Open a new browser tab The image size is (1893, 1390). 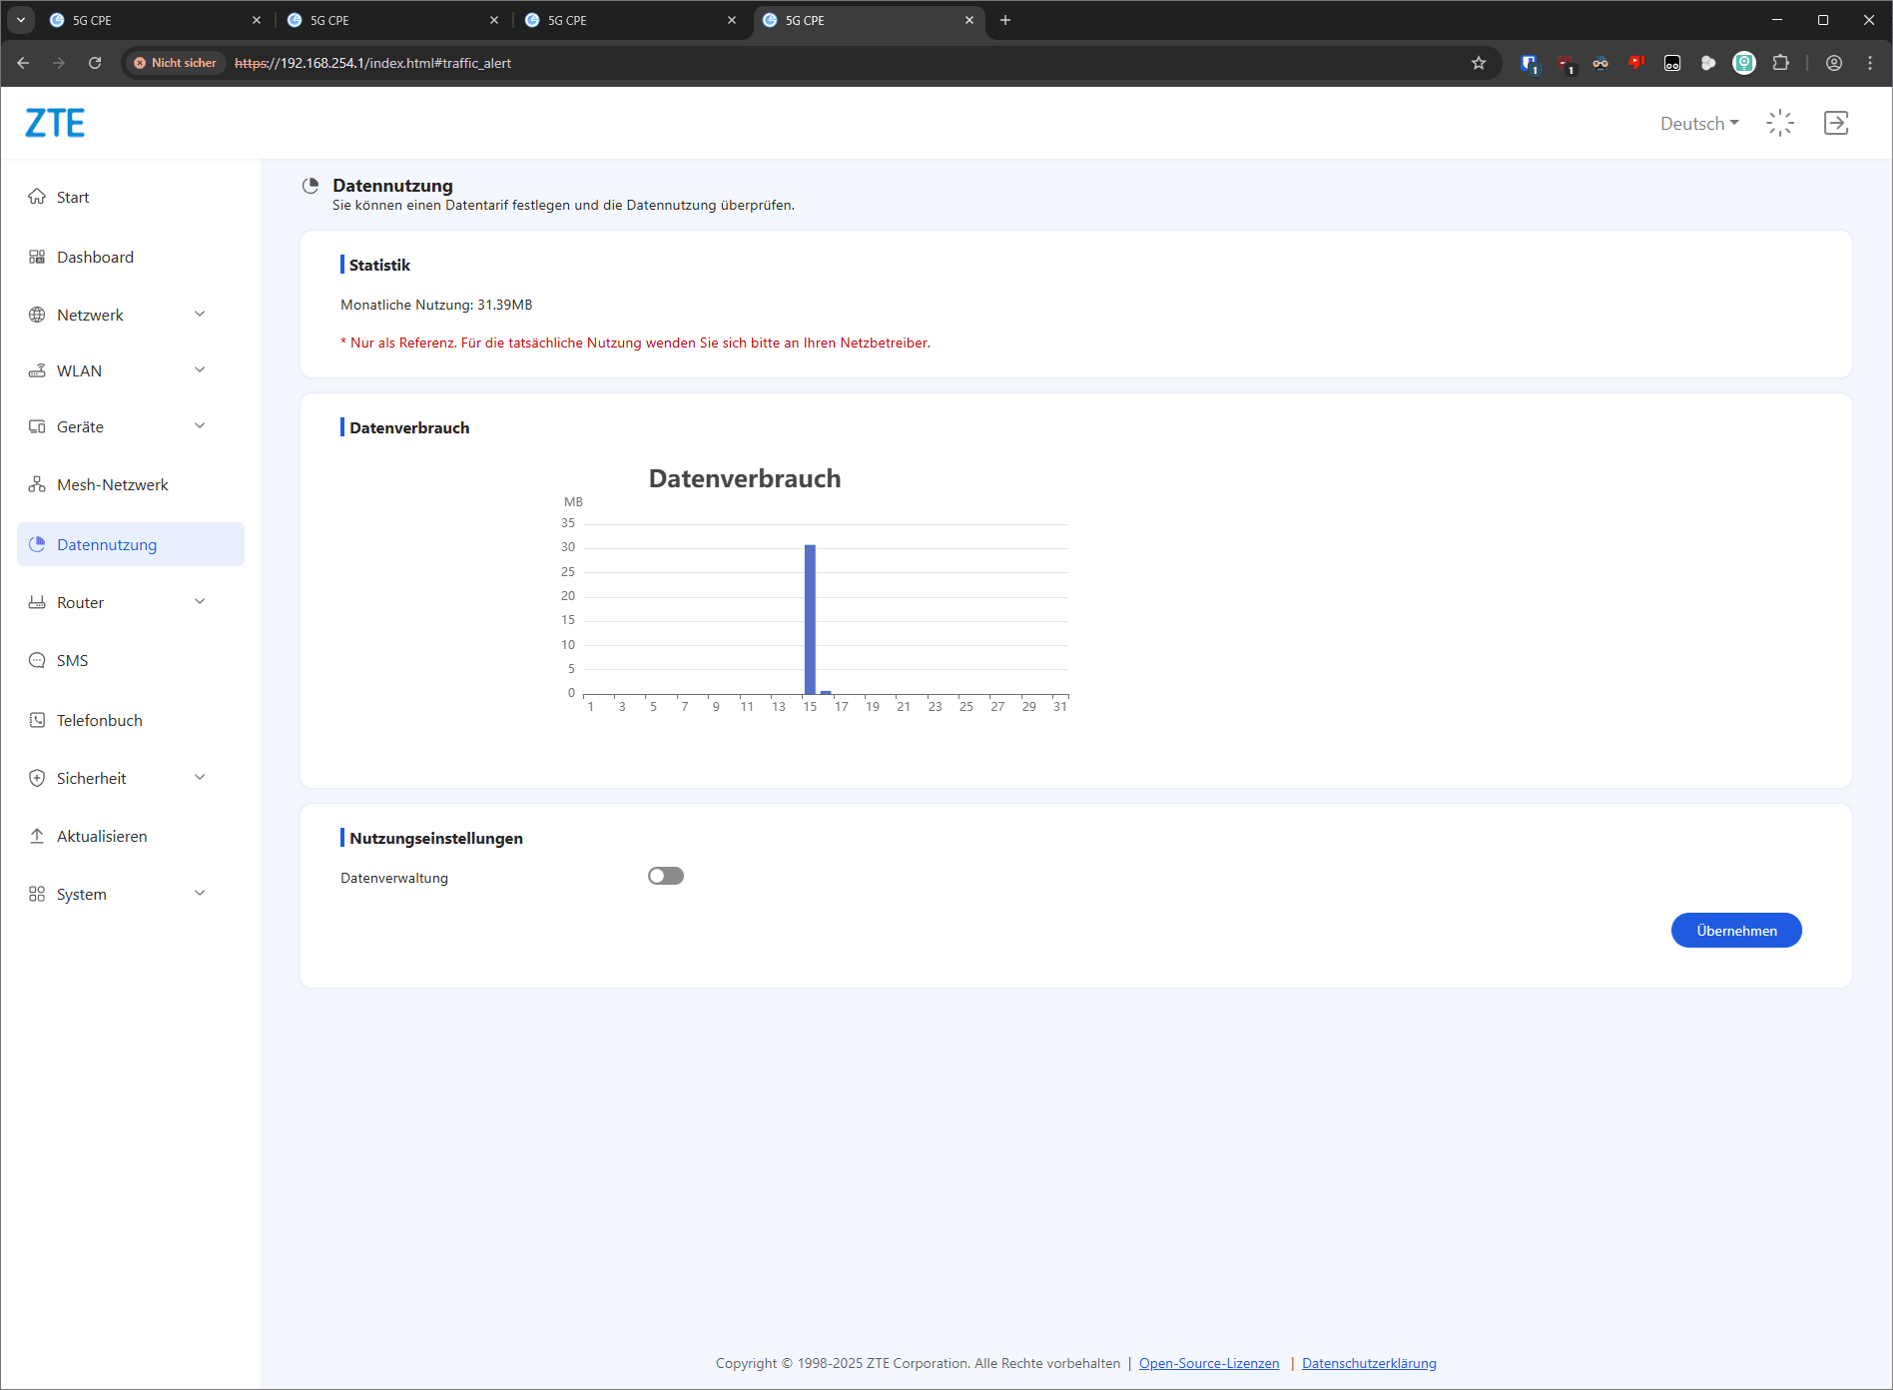point(1005,20)
